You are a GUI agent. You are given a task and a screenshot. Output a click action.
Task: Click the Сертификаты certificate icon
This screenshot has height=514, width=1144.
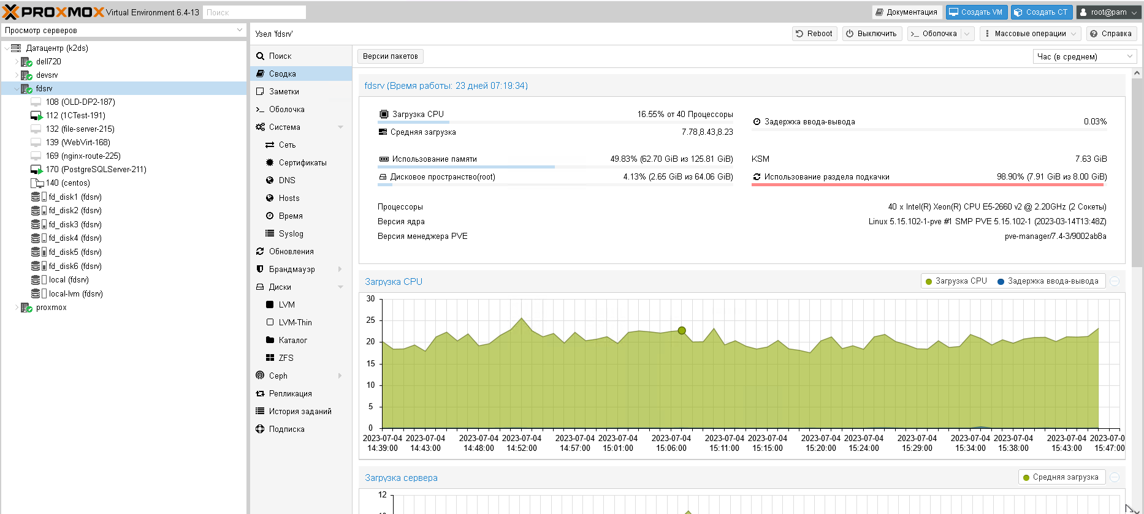point(270,163)
